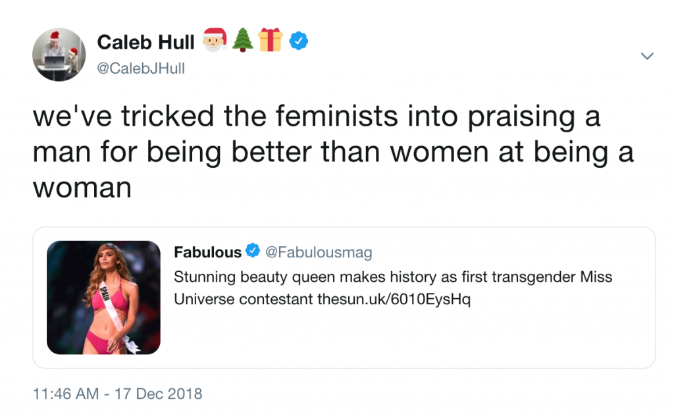Image resolution: width=674 pixels, height=418 pixels.
Task: Click Caleb Hull's blue verified badge
Action: click(x=299, y=41)
